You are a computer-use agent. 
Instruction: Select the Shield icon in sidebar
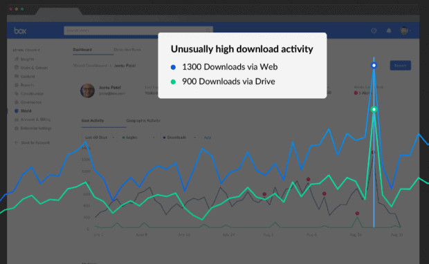click(x=17, y=111)
